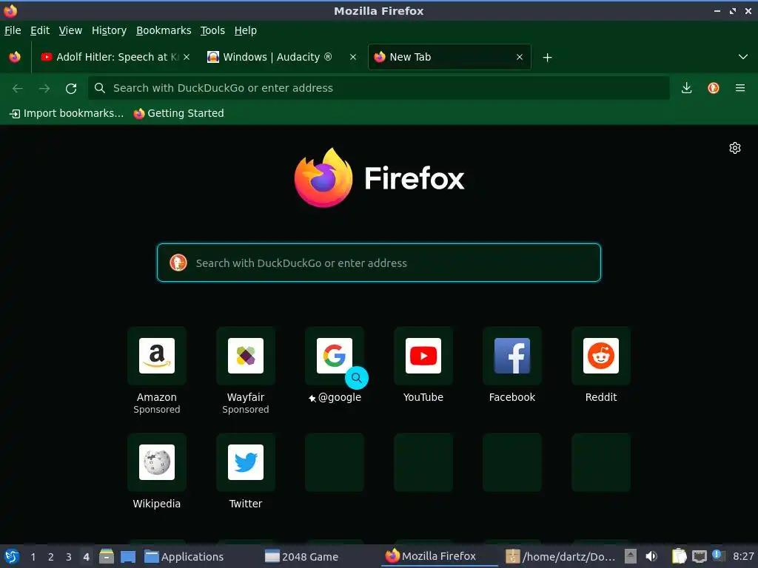Screen dimensions: 758x568
Task: Reload the current page
Action: click(x=71, y=89)
